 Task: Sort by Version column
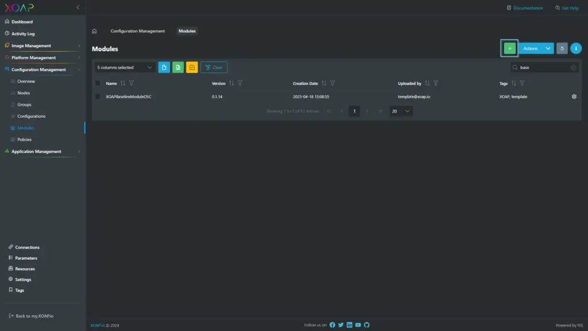(231, 83)
